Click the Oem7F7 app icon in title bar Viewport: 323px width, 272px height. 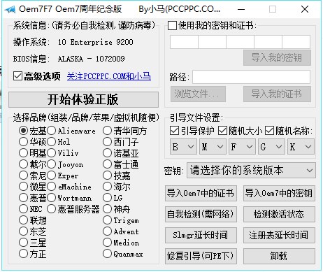10,9
